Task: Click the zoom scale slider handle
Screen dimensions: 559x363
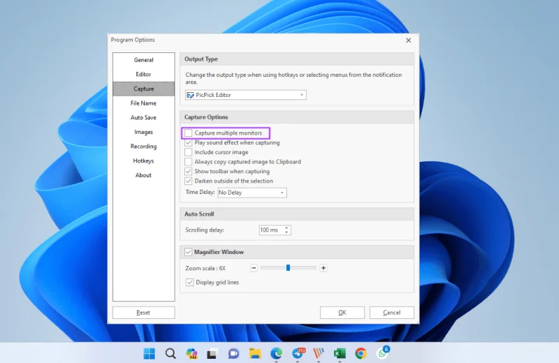Action: coord(288,268)
